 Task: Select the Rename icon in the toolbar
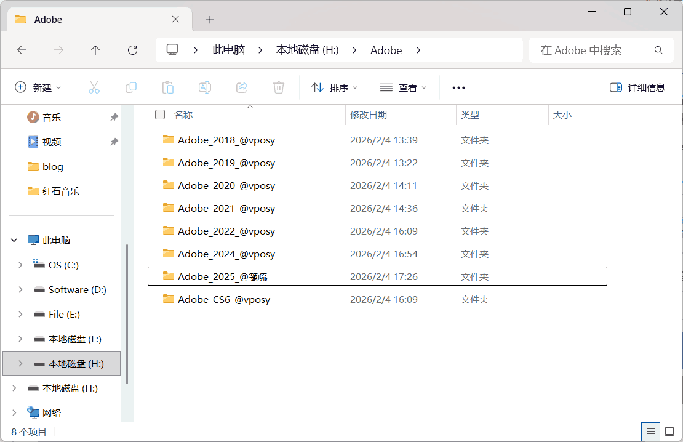[204, 87]
